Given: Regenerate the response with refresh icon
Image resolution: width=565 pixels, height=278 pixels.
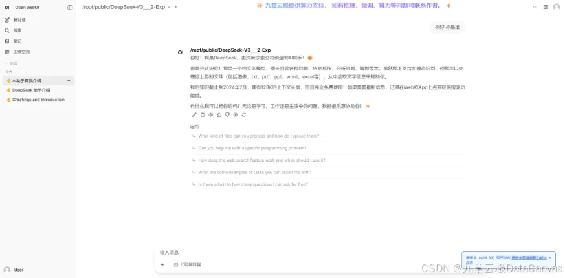Looking at the screenshot, I should click(x=244, y=115).
